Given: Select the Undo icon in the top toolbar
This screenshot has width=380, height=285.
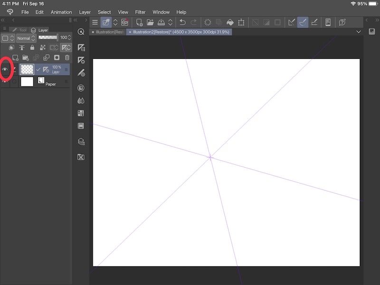Looking at the screenshot, I should pos(182,22).
